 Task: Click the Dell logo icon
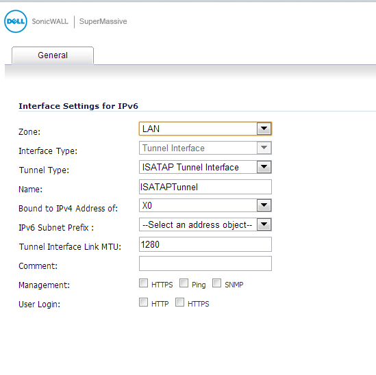click(x=16, y=21)
